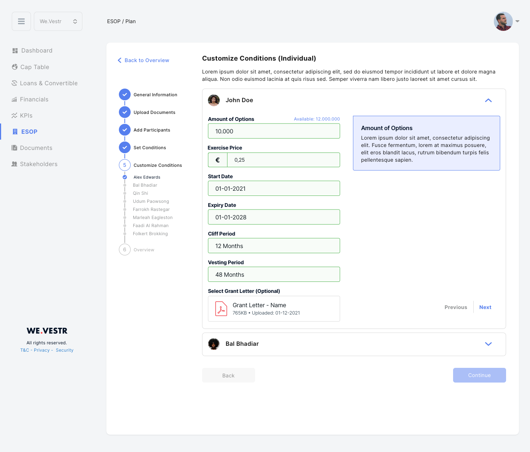
Task: Click the PDF icon of Grant Letter
Action: pos(221,309)
